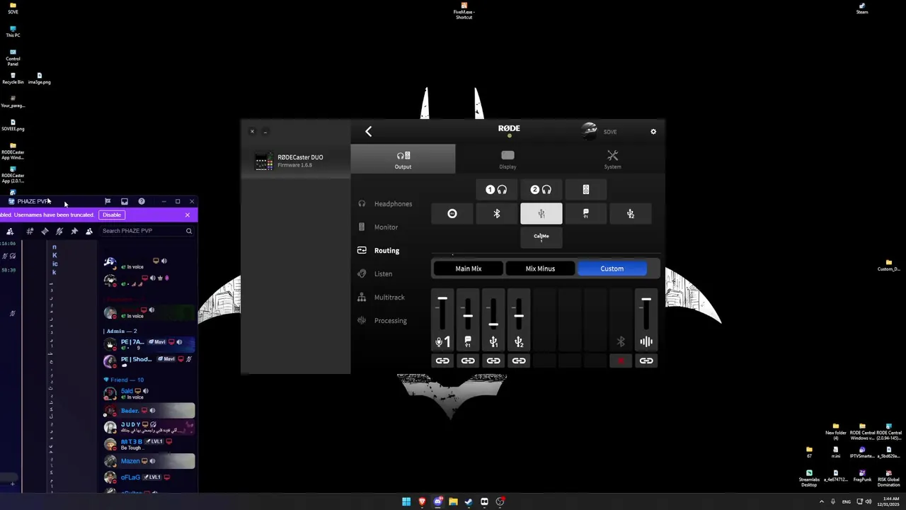The width and height of the screenshot is (906, 510).
Task: Switch to the Display tab
Action: (508, 160)
